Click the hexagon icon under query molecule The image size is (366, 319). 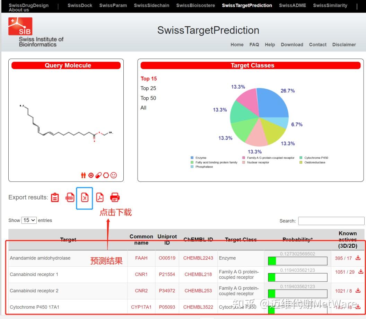(x=106, y=175)
